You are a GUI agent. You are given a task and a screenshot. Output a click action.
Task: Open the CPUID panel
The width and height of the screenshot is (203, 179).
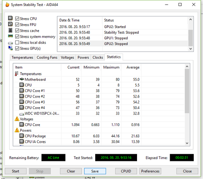tap(126, 171)
